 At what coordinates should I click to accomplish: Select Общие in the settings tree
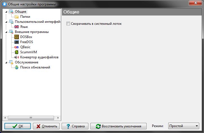pyautogui.click(x=21, y=12)
